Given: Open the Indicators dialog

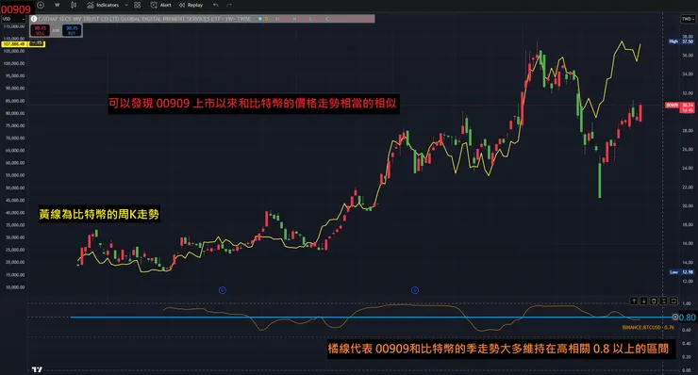Looking at the screenshot, I should click(x=103, y=5).
